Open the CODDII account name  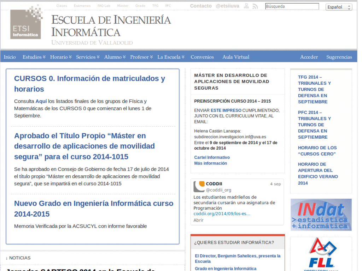coord(214,183)
